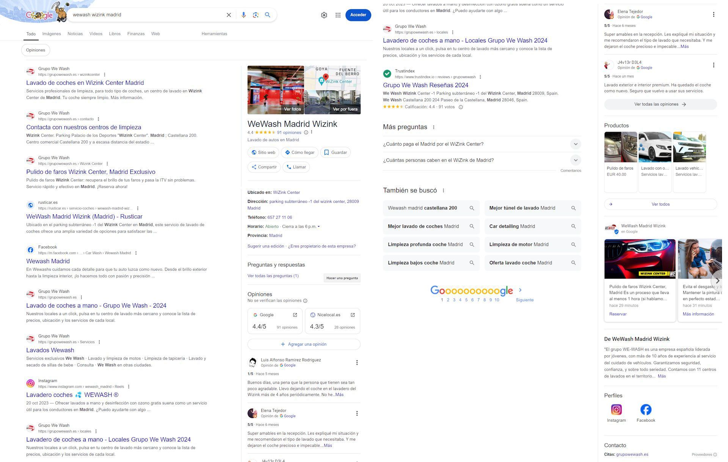Open the Libros tab
728x462 pixels.
(x=115, y=34)
